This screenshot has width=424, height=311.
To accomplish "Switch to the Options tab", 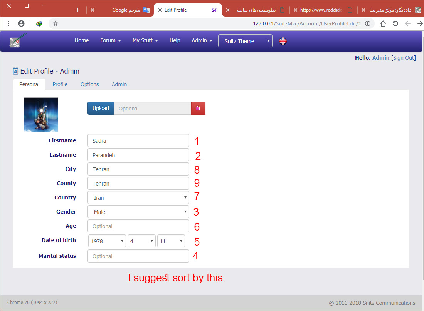I will tap(89, 84).
